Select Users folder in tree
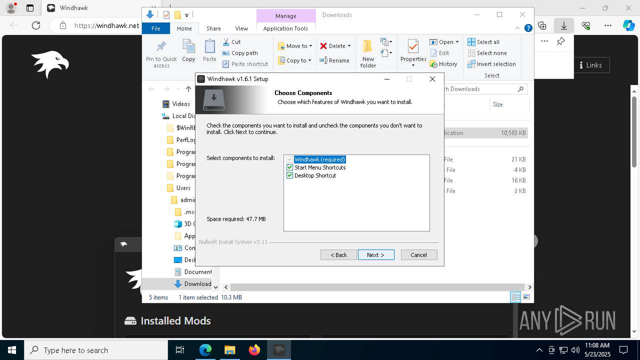This screenshot has height=360, width=640. [x=179, y=188]
